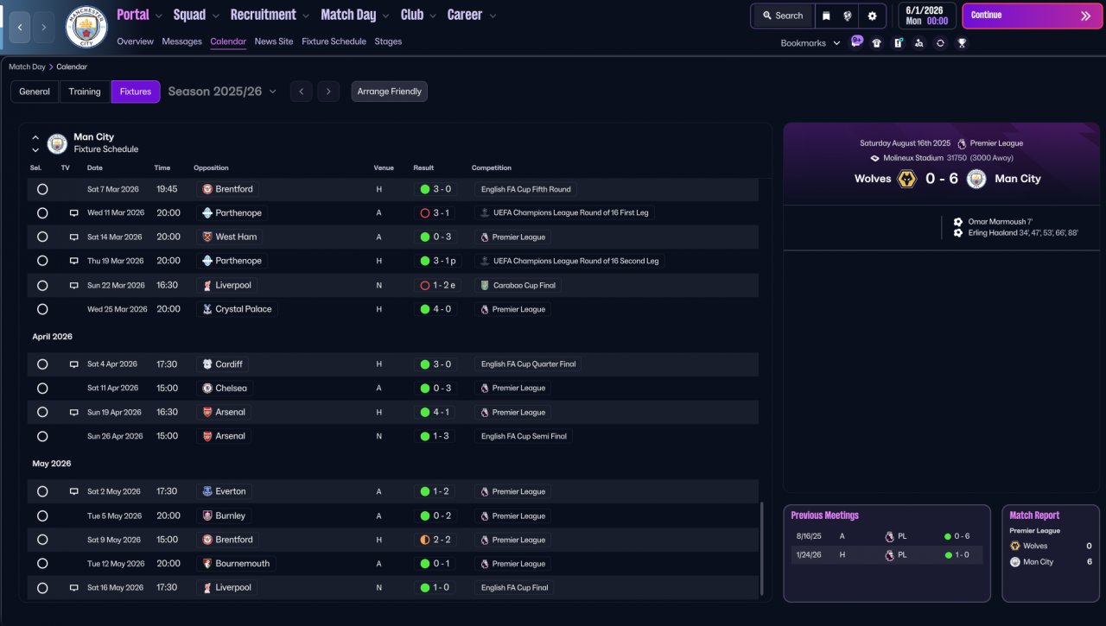Click the Man City crest in the match summary
1106x626 pixels.
(x=976, y=179)
